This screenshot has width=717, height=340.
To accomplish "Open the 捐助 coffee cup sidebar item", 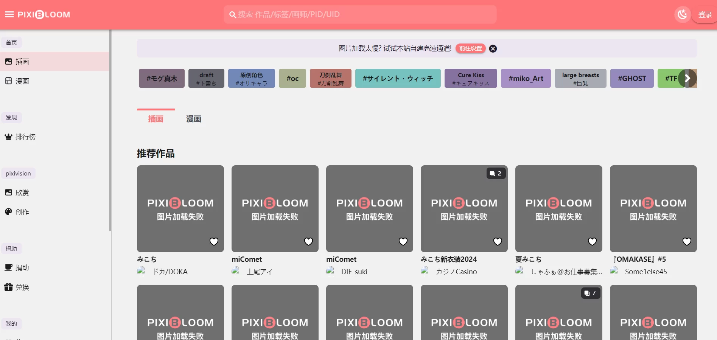I will [22, 267].
